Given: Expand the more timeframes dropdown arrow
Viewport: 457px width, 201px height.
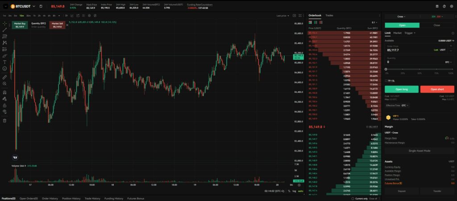Looking at the screenshot, I should point(59,16).
